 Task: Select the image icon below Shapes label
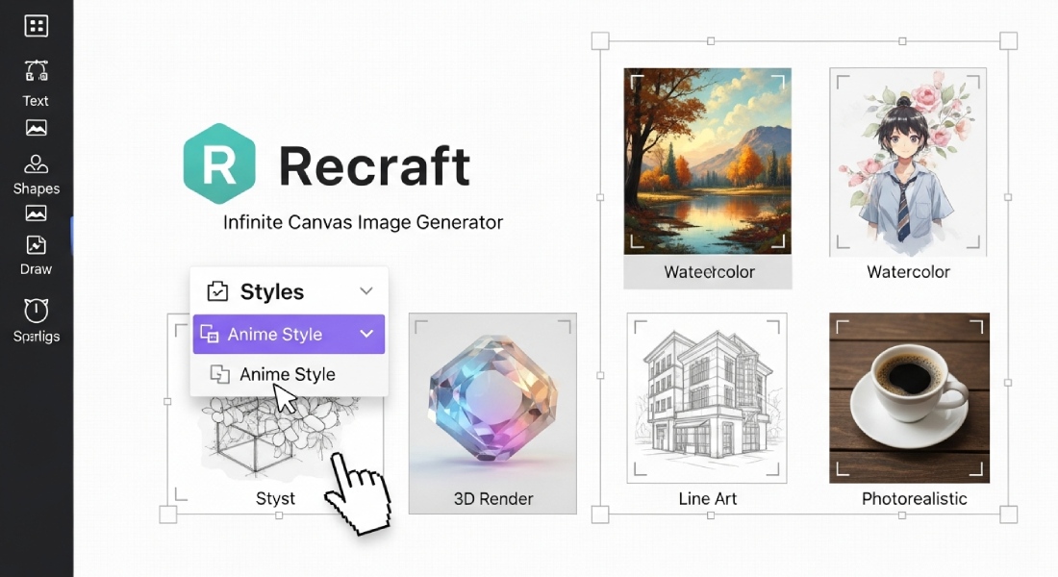pyautogui.click(x=36, y=213)
